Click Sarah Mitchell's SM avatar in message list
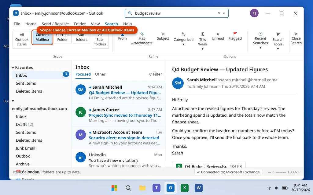The width and height of the screenshot is (313, 195). 81,90
